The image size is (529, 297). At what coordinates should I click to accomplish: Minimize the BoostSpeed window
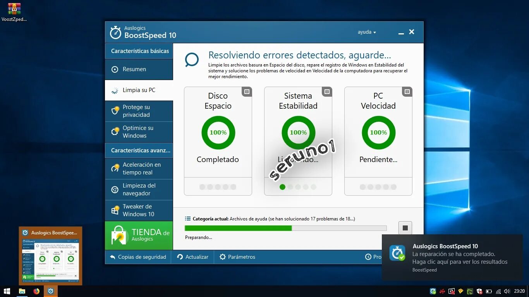point(401,32)
